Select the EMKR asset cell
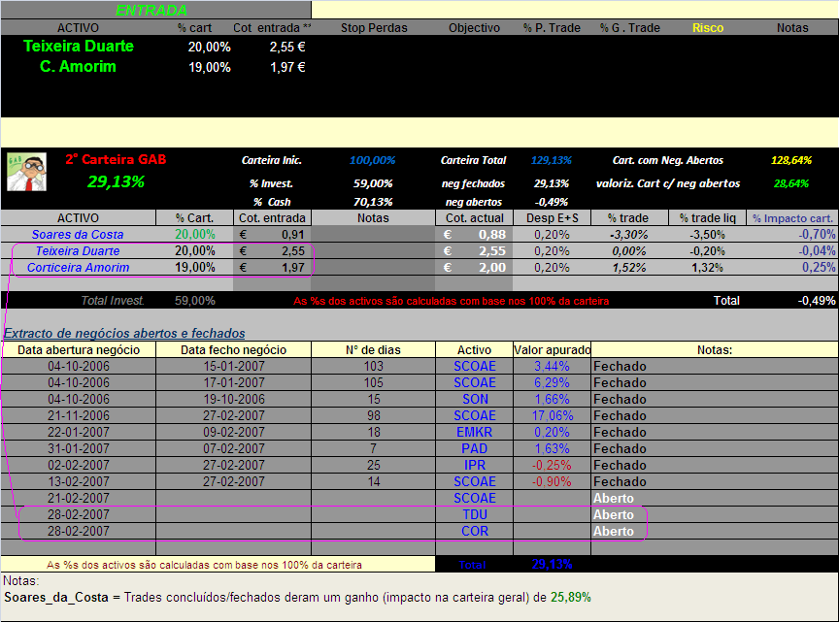 474,432
